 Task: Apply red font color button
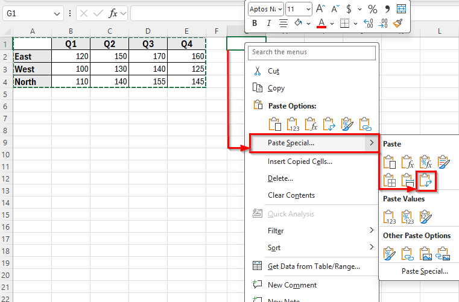click(321, 23)
